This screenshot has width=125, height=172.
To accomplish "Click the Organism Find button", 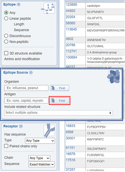I will point(60,88).
